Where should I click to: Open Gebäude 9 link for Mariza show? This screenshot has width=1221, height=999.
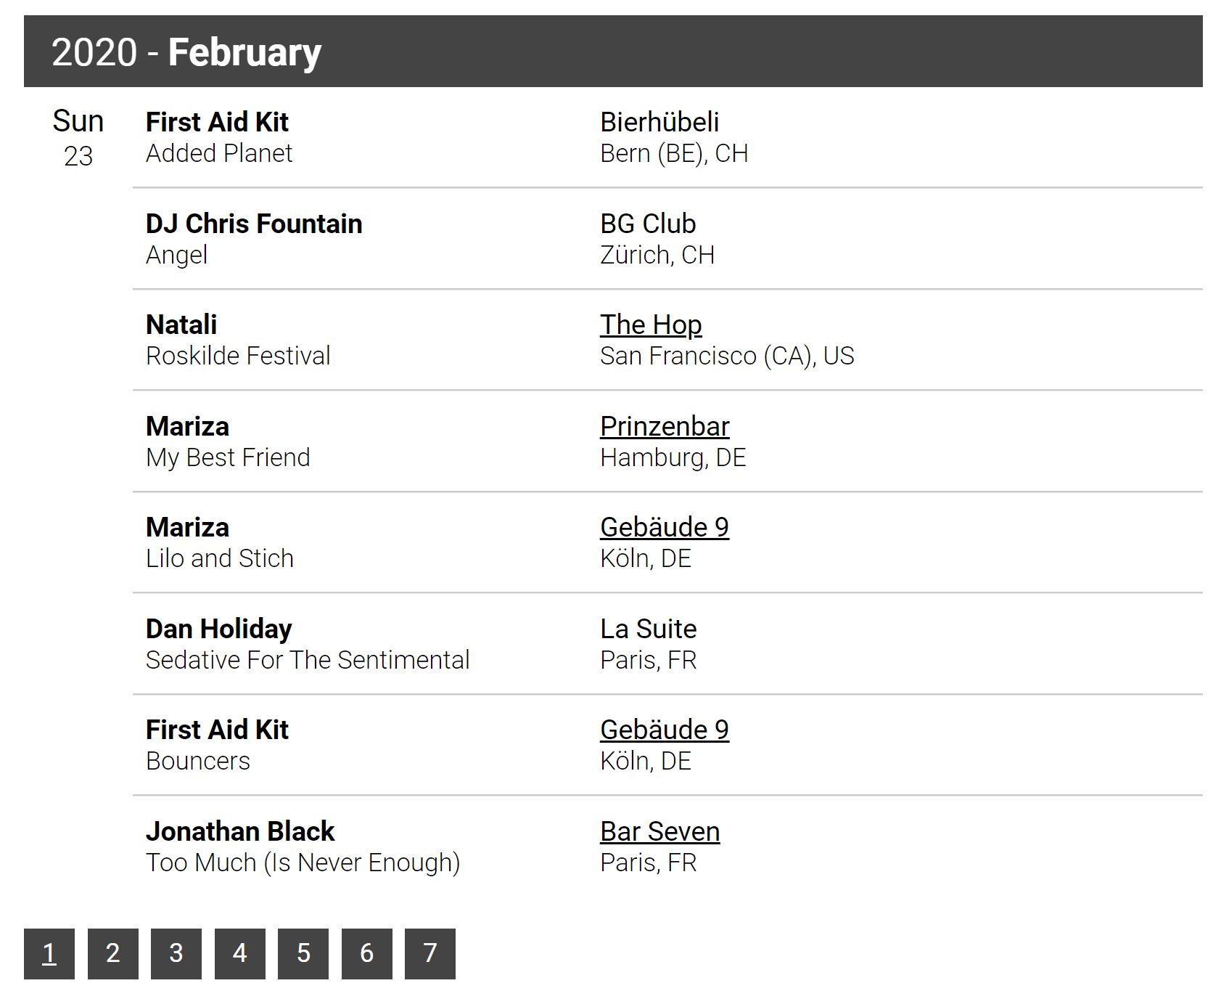click(x=665, y=527)
